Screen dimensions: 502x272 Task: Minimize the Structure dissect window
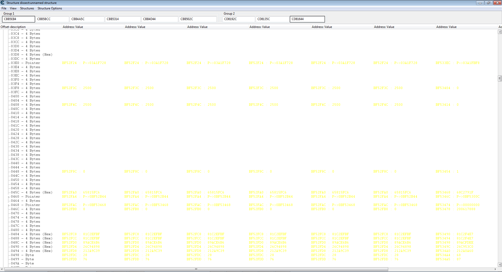click(x=480, y=3)
